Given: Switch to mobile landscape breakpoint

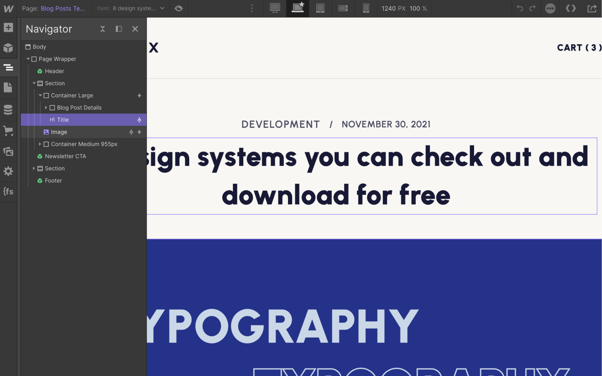Looking at the screenshot, I should coord(343,8).
